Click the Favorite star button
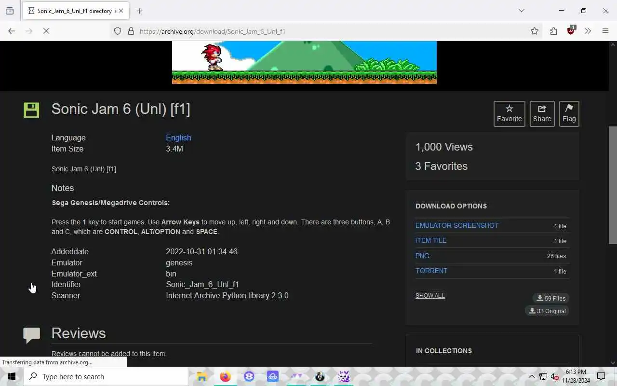This screenshot has width=617, height=386. pyautogui.click(x=510, y=114)
